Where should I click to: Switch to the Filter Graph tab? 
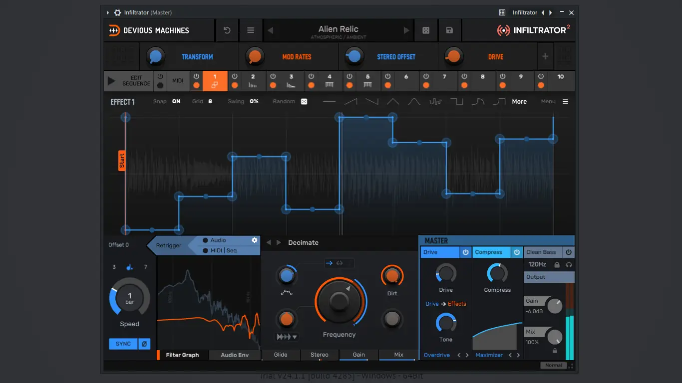tap(182, 355)
